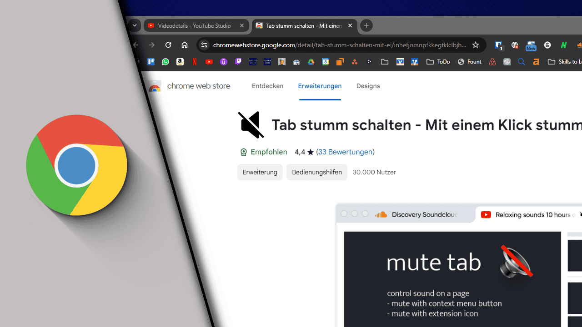Viewport: 582px width, 327px height.
Task: Open the Trello bookmark
Action: click(151, 62)
